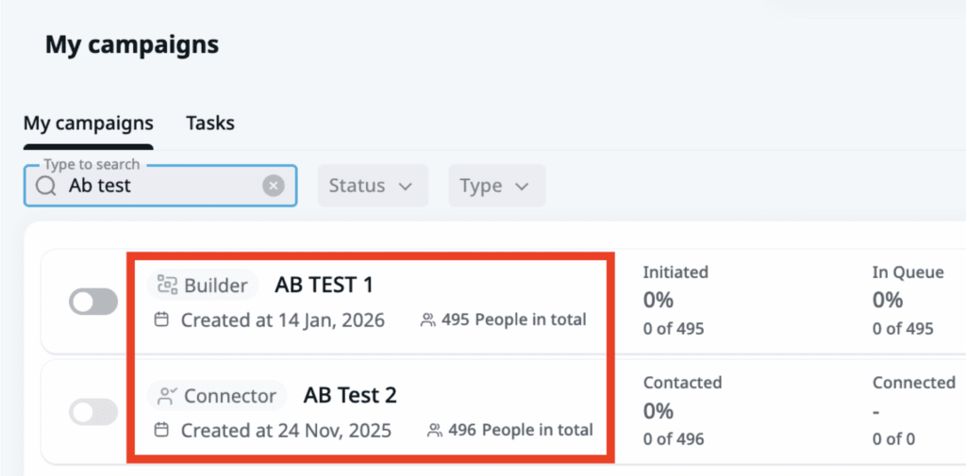
Task: Switch to the Tasks tab
Action: coord(210,123)
